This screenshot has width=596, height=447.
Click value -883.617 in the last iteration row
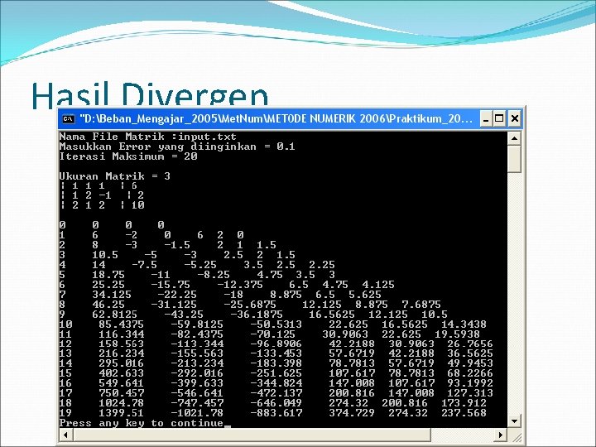[276, 413]
